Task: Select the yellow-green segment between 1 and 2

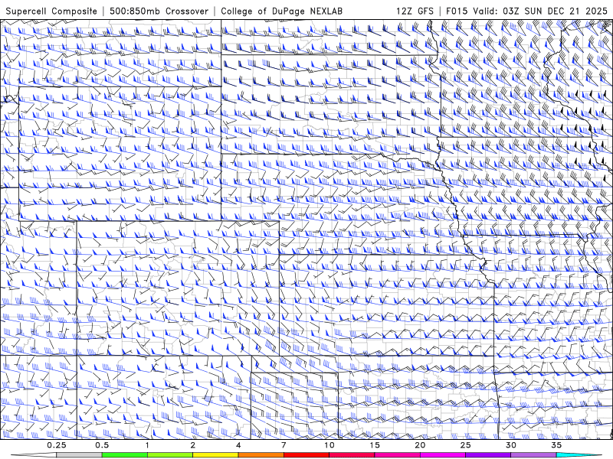Action: pyautogui.click(x=170, y=455)
